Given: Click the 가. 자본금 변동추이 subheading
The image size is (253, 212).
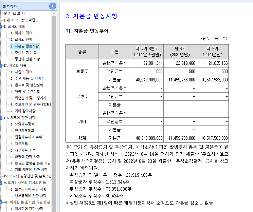Looking at the screenshot, I should [87, 31].
